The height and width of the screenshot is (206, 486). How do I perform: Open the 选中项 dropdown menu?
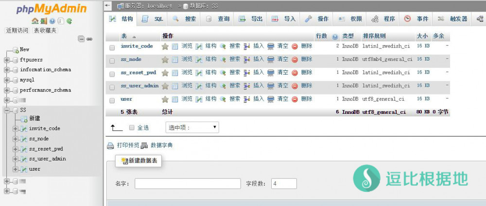tap(192, 127)
